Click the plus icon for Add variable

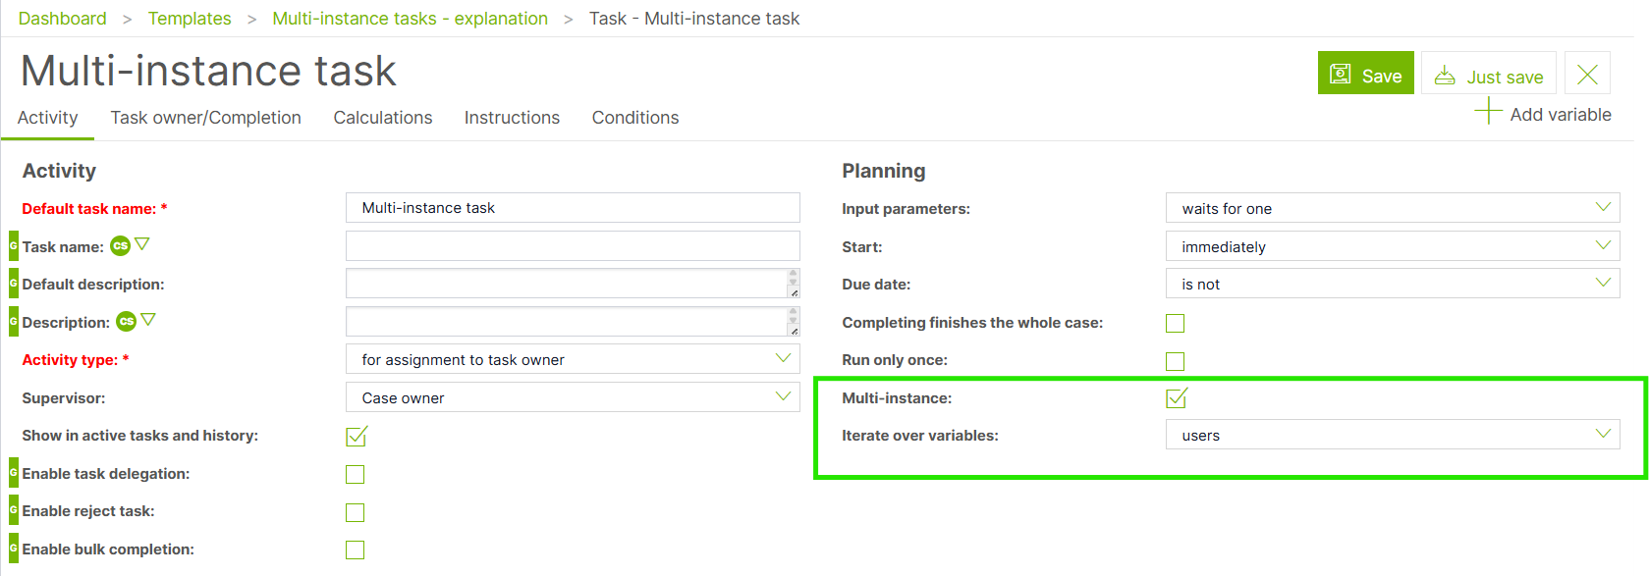(x=1488, y=112)
